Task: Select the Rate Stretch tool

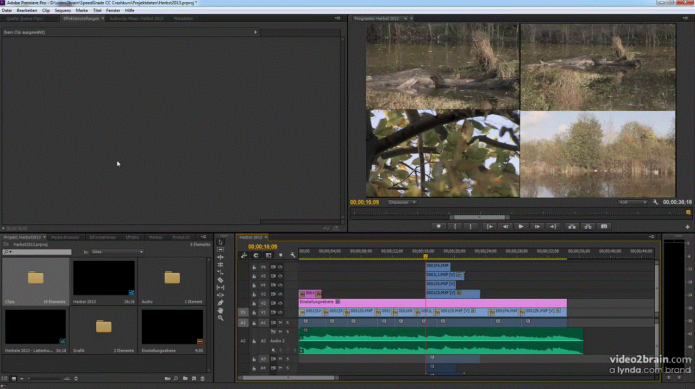Action: click(220, 272)
